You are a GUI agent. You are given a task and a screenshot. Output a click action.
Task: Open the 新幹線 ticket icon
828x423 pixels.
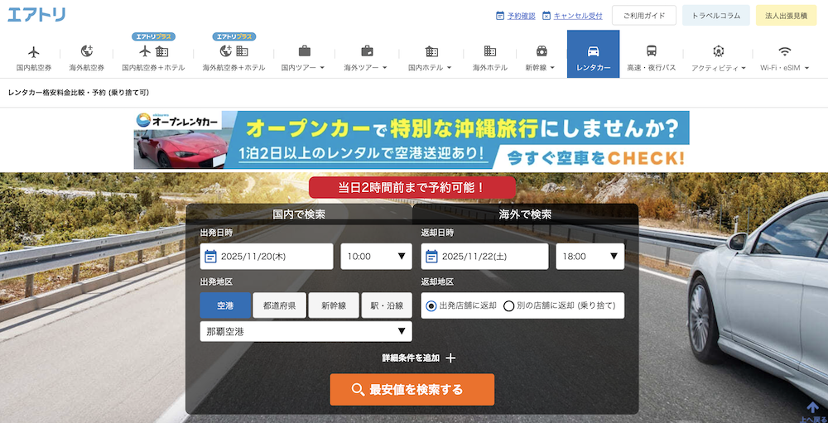click(542, 51)
